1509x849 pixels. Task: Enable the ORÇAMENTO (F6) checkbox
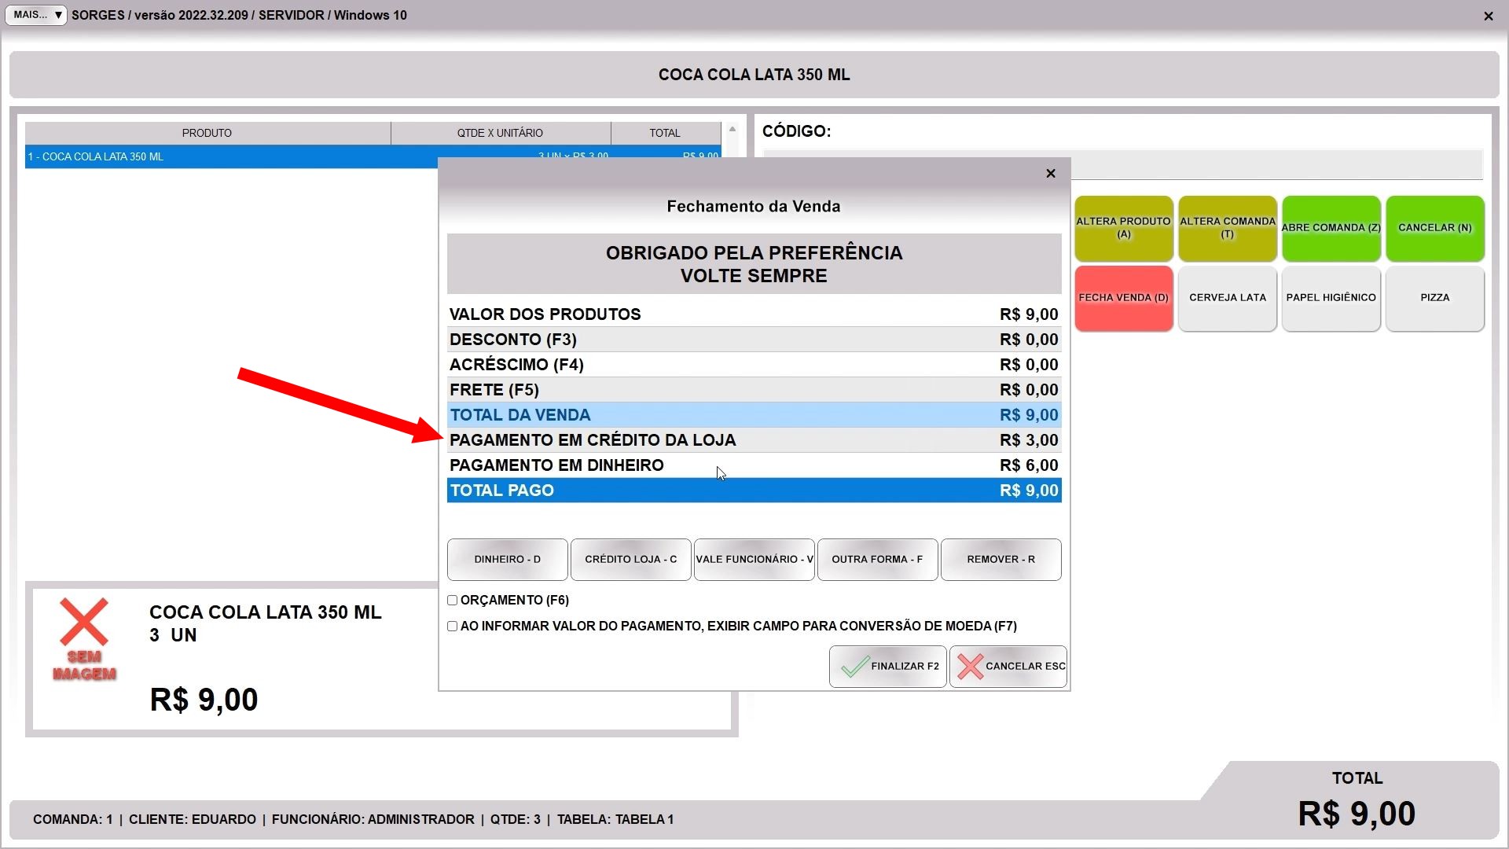point(453,601)
